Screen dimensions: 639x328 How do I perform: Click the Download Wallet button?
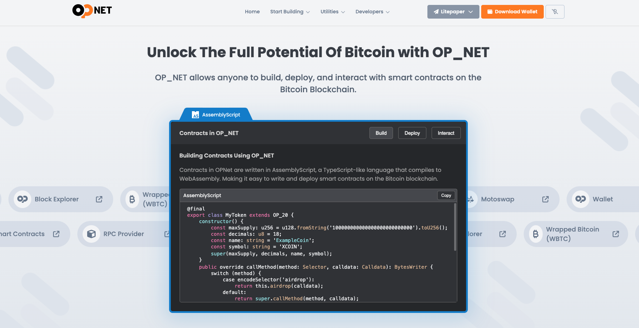coord(512,12)
